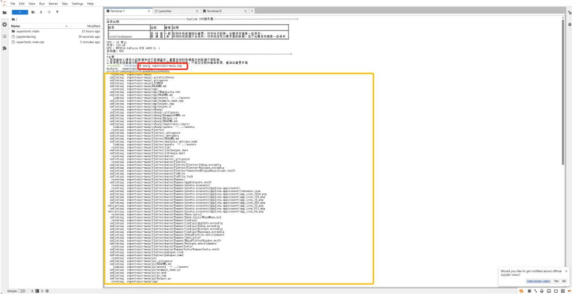Click the JupyterLab logo icon

(4, 3)
